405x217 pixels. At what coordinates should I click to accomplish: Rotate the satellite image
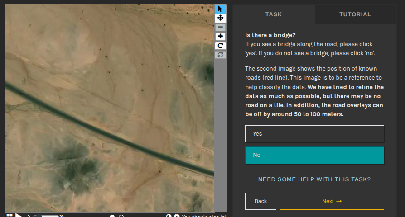(220, 45)
